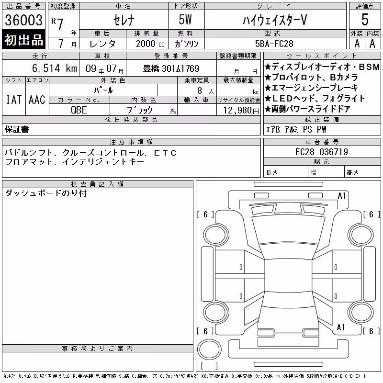Select the black 初出品 badge
383x383 pixels.
pyautogui.click(x=23, y=40)
